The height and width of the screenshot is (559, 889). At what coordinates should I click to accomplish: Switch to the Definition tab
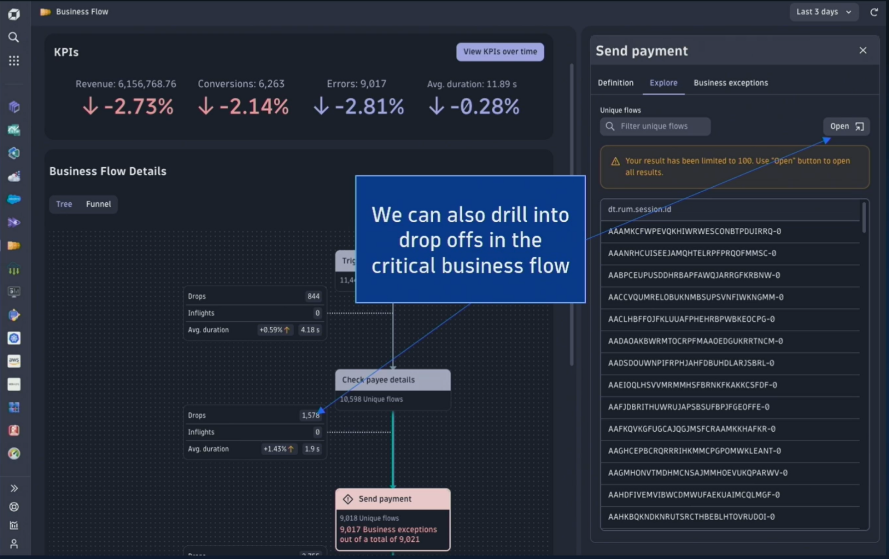[615, 82]
